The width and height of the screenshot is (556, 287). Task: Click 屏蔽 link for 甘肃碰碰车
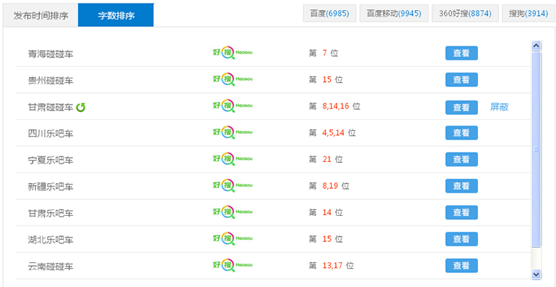pyautogui.click(x=499, y=107)
